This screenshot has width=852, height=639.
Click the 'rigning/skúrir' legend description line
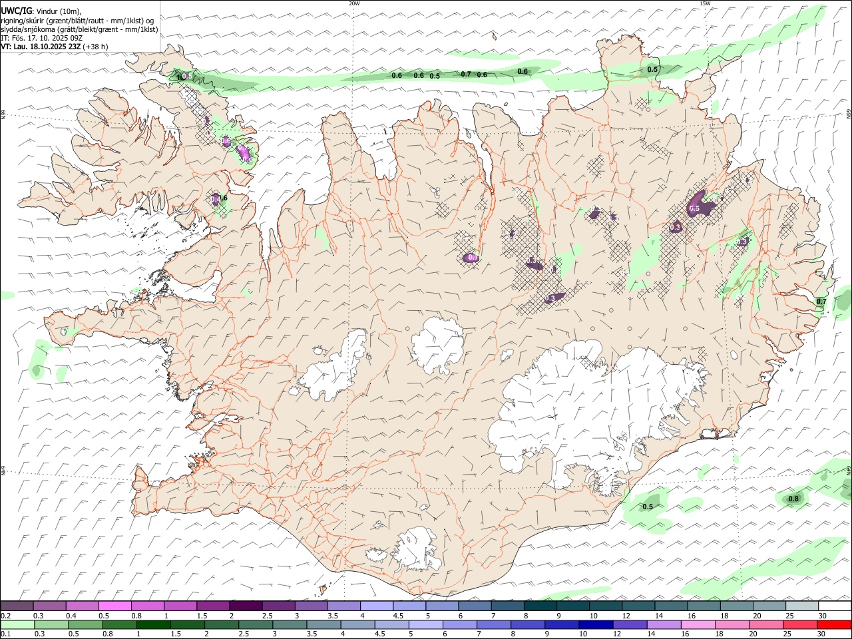77,20
